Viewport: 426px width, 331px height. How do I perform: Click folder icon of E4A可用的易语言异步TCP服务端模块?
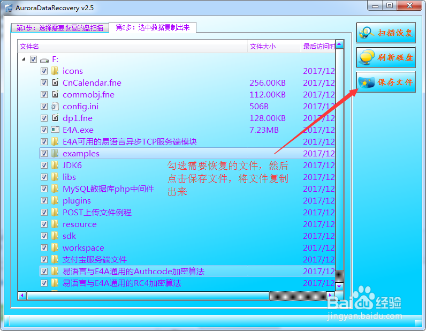point(55,141)
